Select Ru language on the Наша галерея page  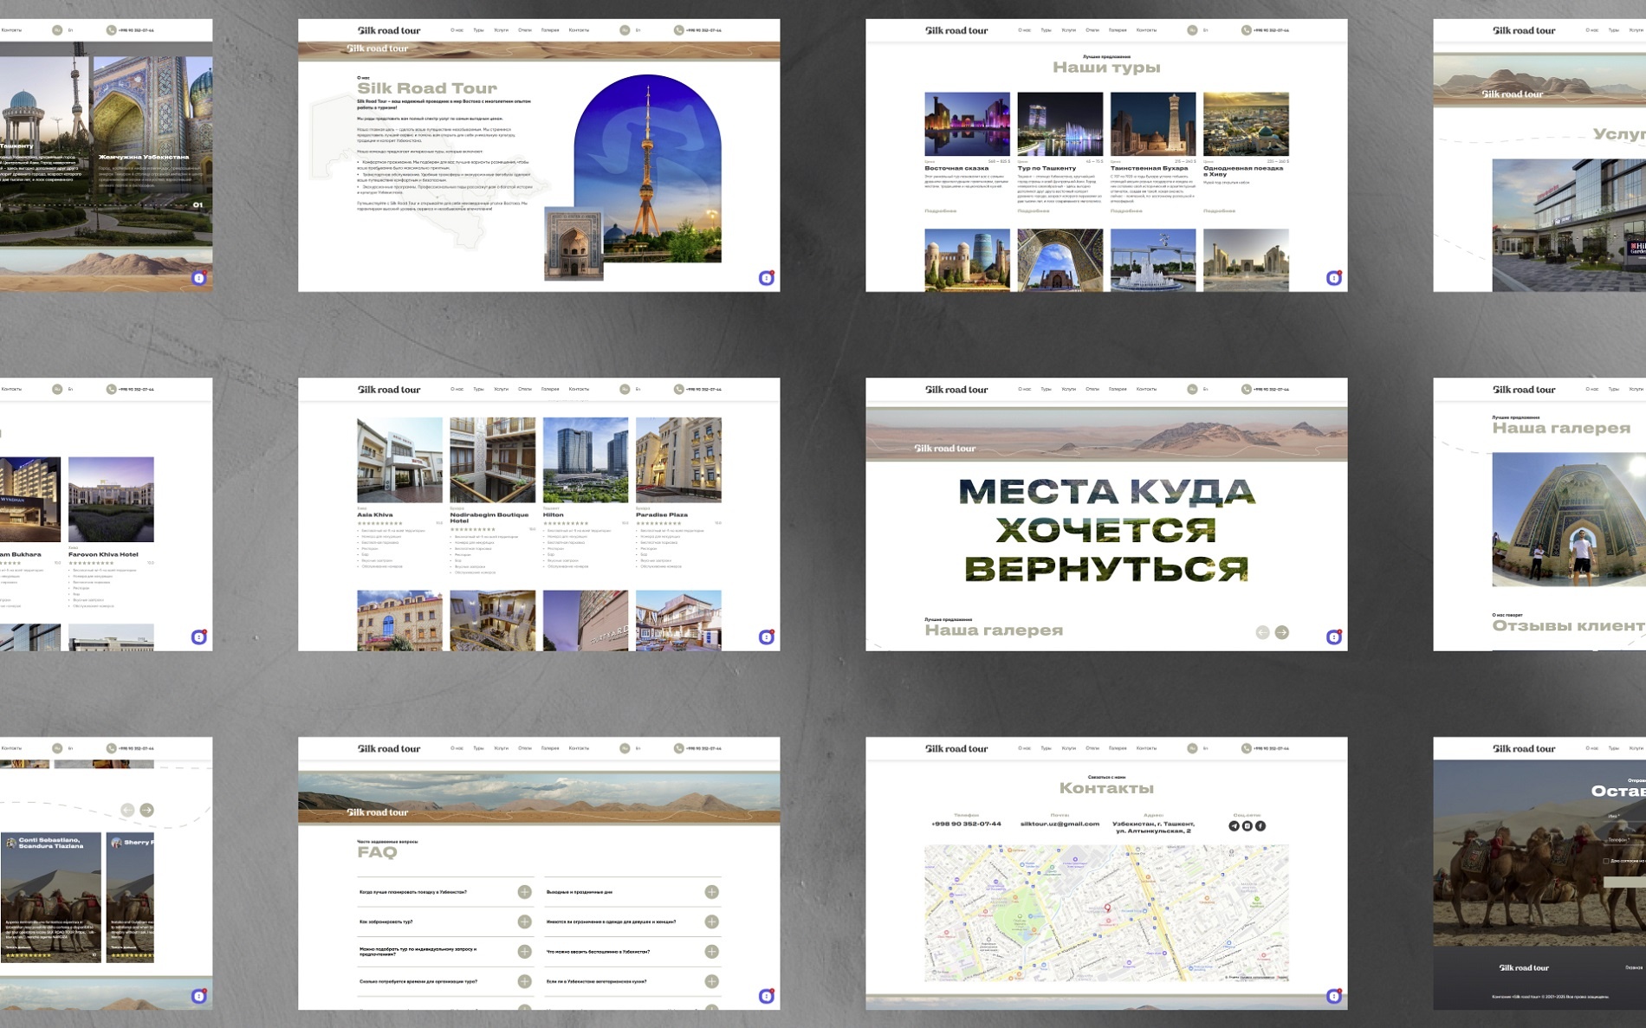click(1192, 389)
